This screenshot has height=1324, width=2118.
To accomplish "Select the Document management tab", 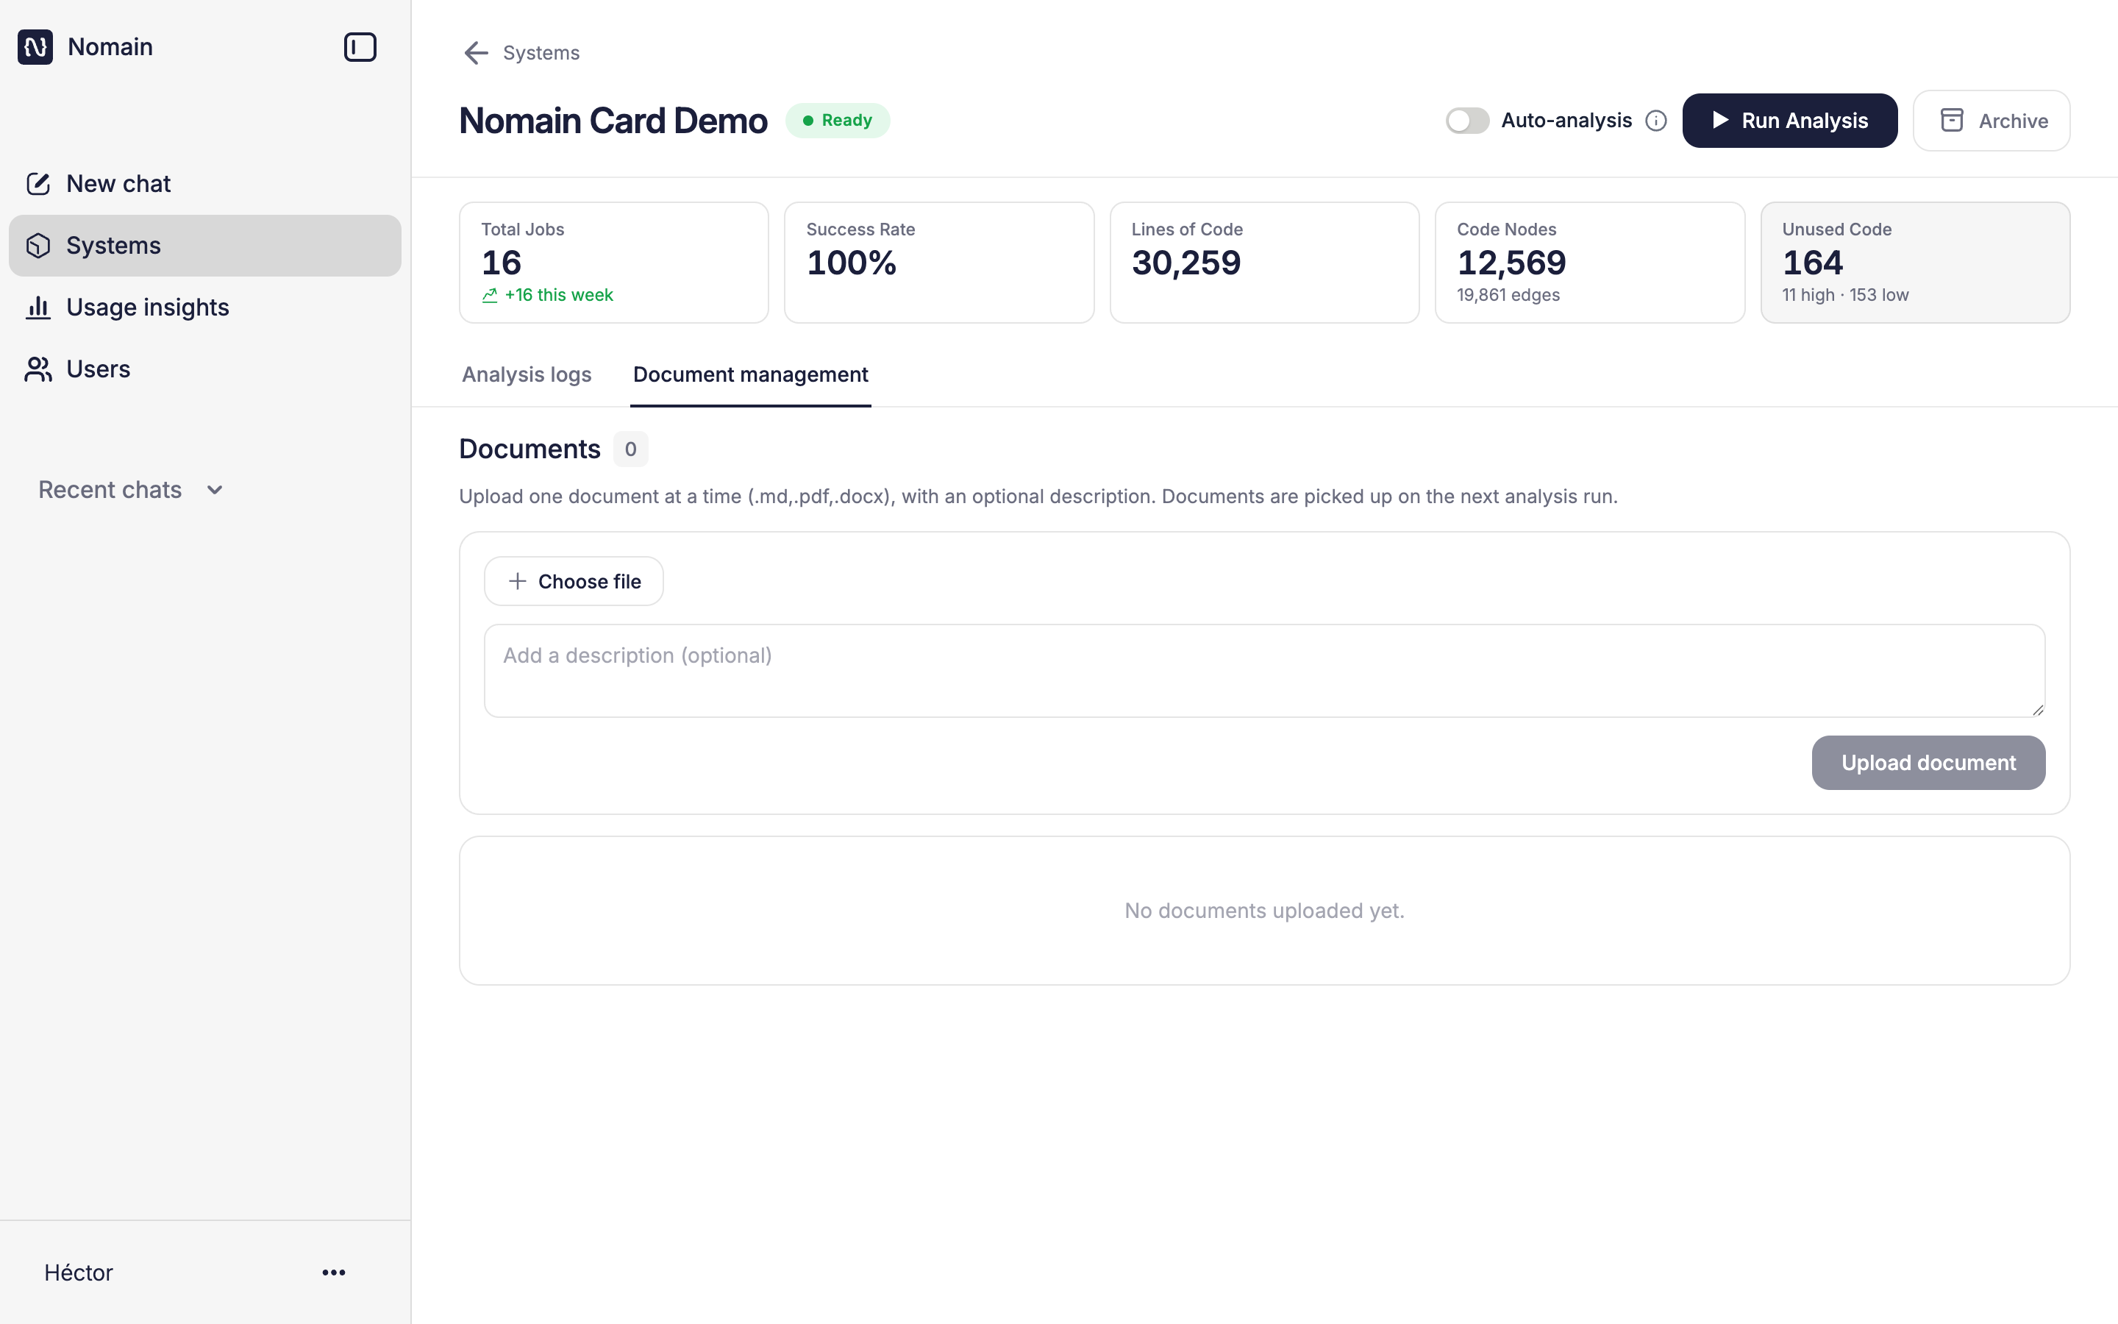I will [750, 375].
